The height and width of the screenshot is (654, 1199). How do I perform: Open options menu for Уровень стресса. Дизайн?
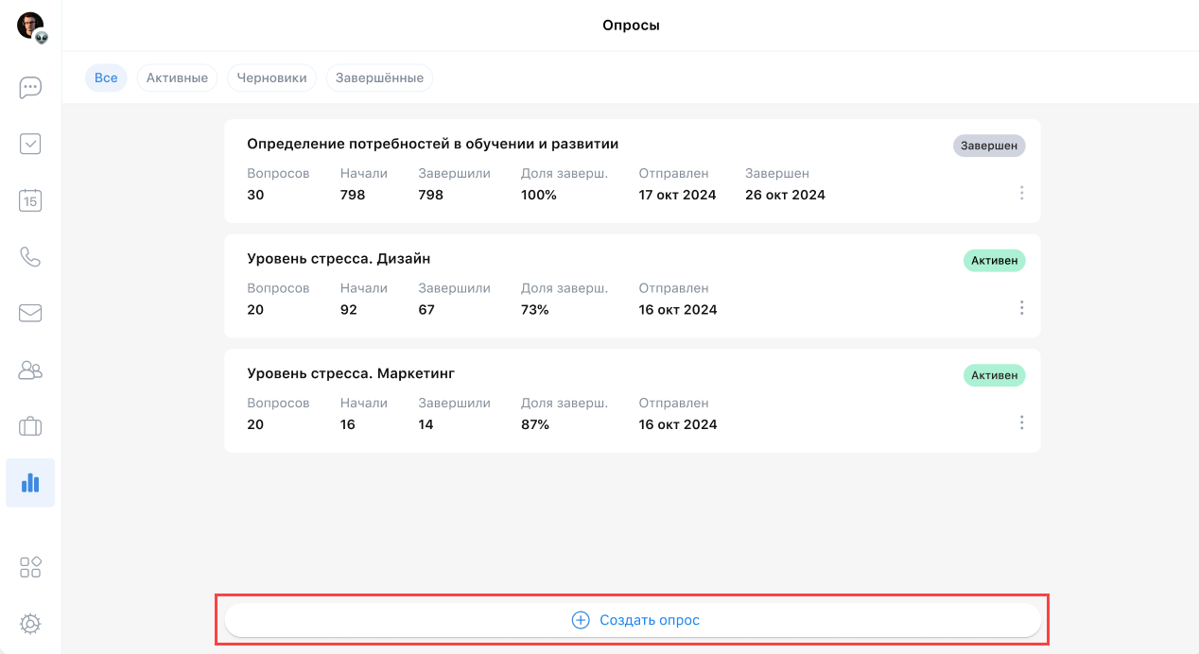[1021, 308]
